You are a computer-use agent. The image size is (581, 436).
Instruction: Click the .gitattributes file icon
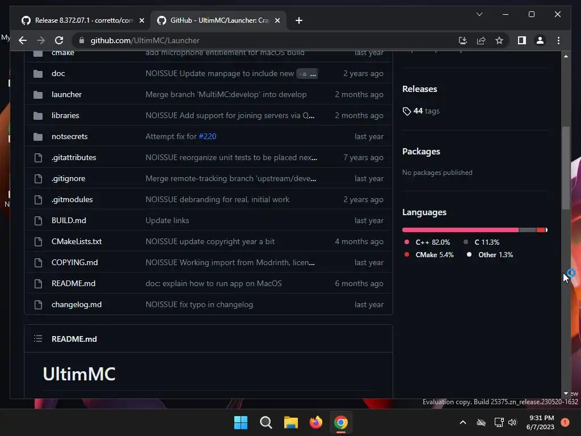pos(38,158)
